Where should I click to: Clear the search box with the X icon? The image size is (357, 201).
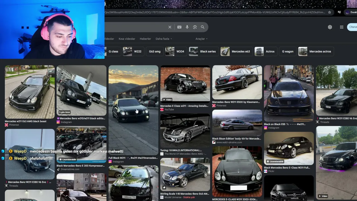click(x=170, y=27)
